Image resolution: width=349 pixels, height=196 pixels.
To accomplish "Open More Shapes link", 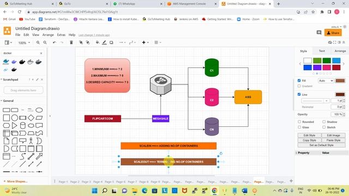I will pyautogui.click(x=16, y=181).
